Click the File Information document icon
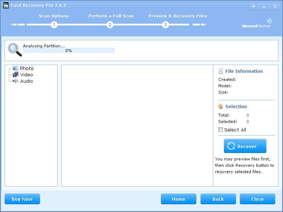The height and width of the screenshot is (212, 283). [221, 71]
